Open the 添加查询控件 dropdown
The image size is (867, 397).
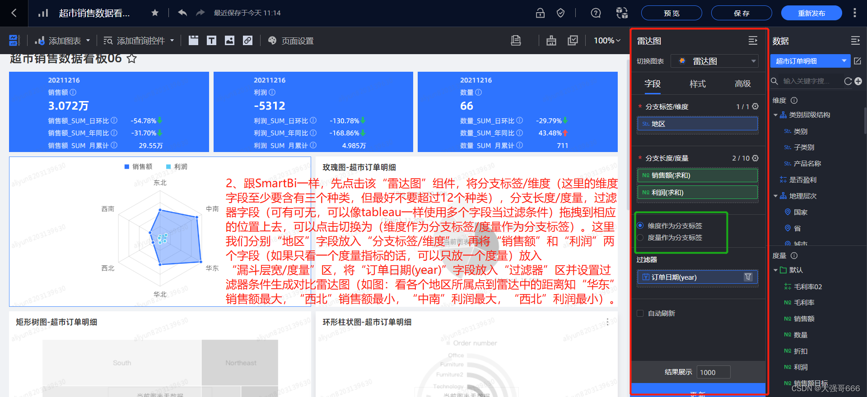coord(139,41)
